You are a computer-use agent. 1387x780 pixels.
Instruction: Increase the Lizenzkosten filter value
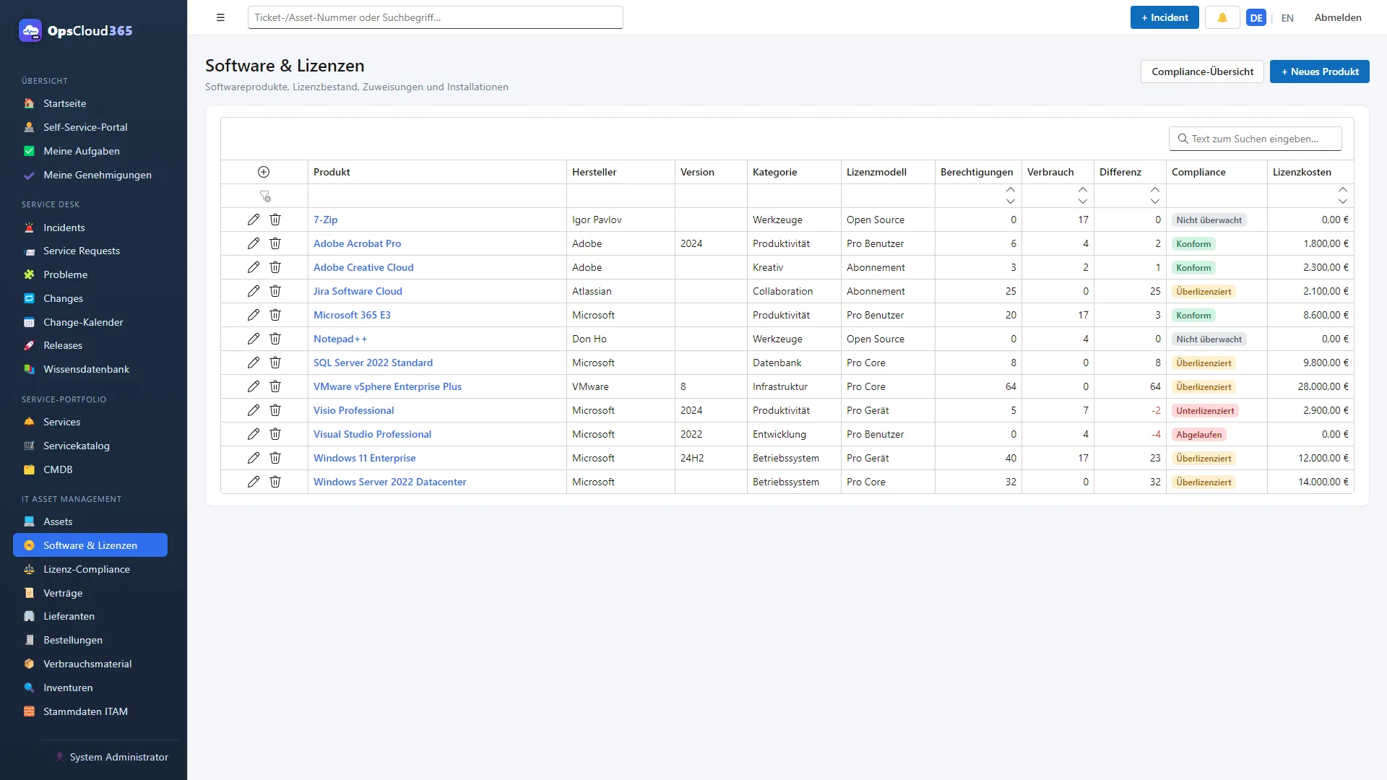point(1342,190)
